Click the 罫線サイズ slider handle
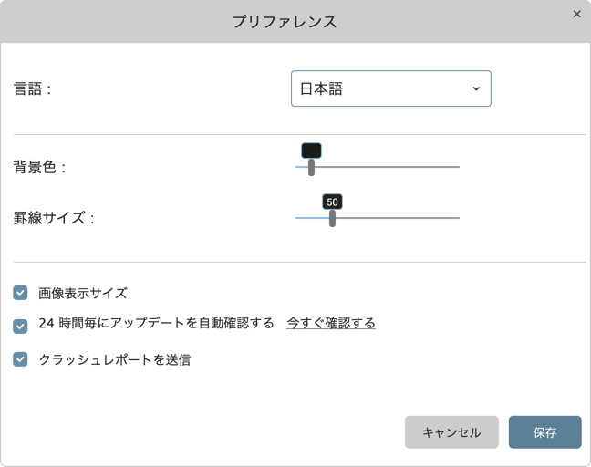Viewport: 591px width, 467px height. (332, 218)
